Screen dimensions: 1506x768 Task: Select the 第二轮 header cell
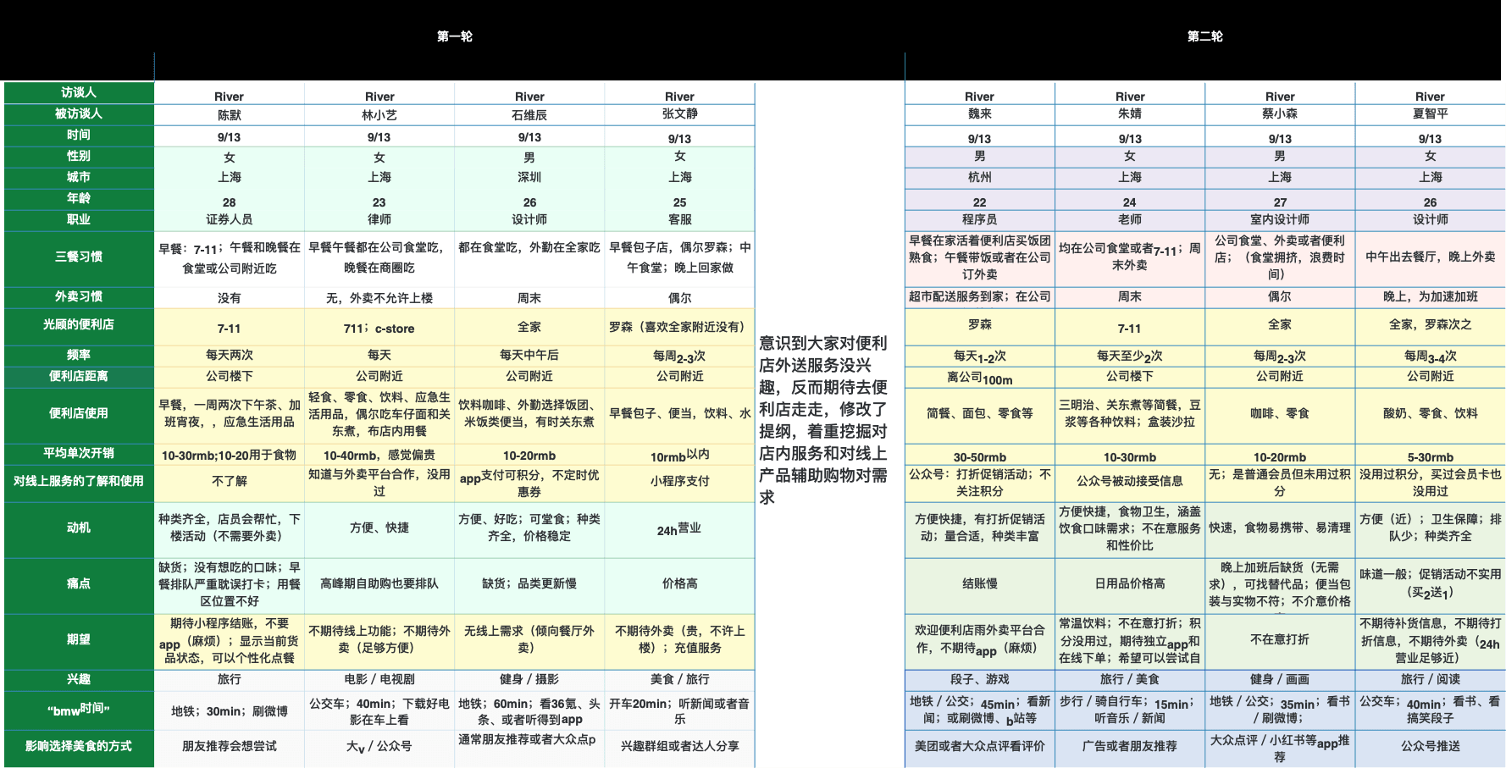[1204, 36]
